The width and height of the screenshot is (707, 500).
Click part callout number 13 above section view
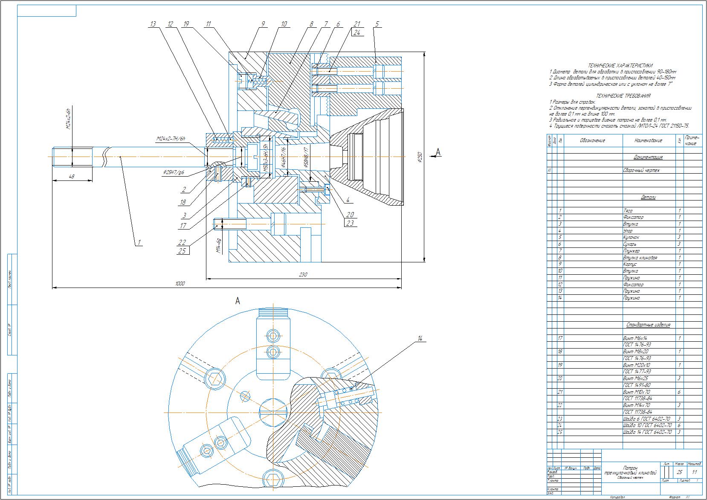tap(153, 24)
